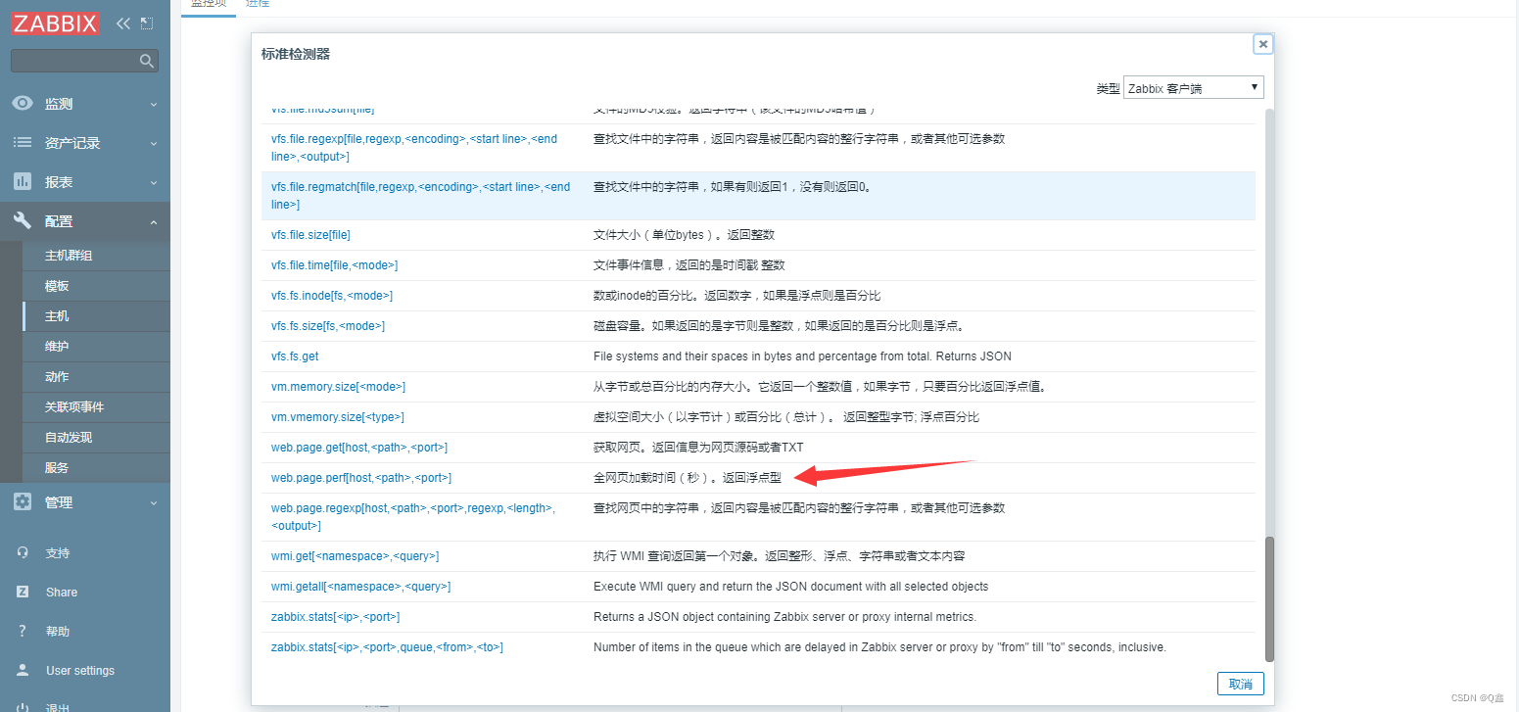Click the power icon for 退出
Image resolution: width=1519 pixels, height=712 pixels.
pos(23,707)
